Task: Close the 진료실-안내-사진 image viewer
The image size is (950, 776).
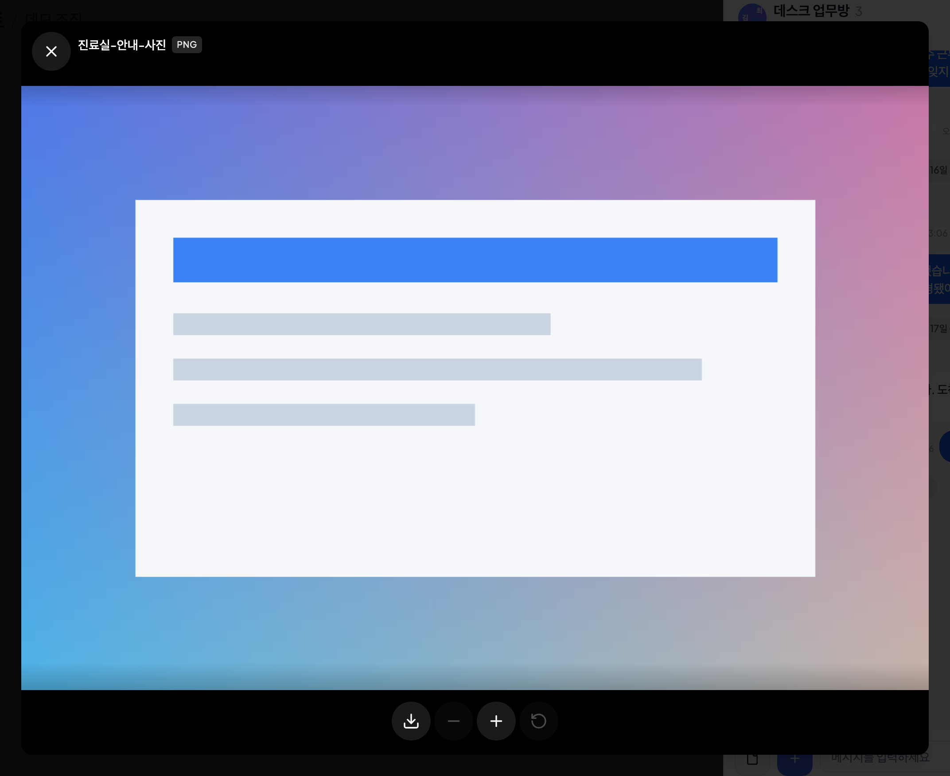Action: [51, 51]
